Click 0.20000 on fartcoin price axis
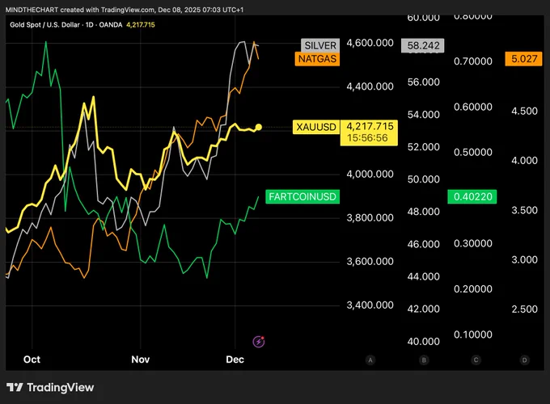This screenshot has height=404, width=550. pos(473,289)
